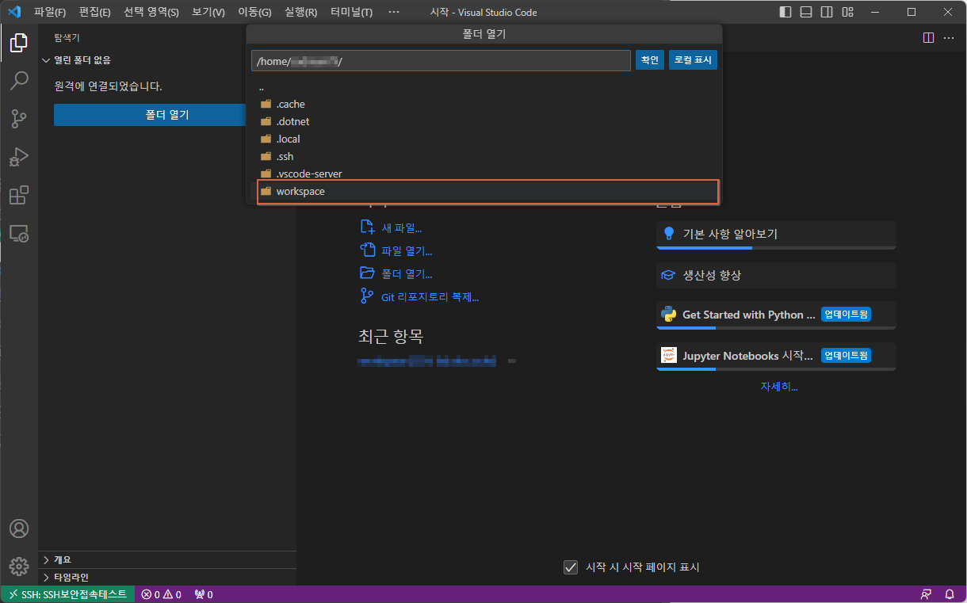The image size is (967, 603).
Task: Open the Run and Debug view
Action: [19, 157]
